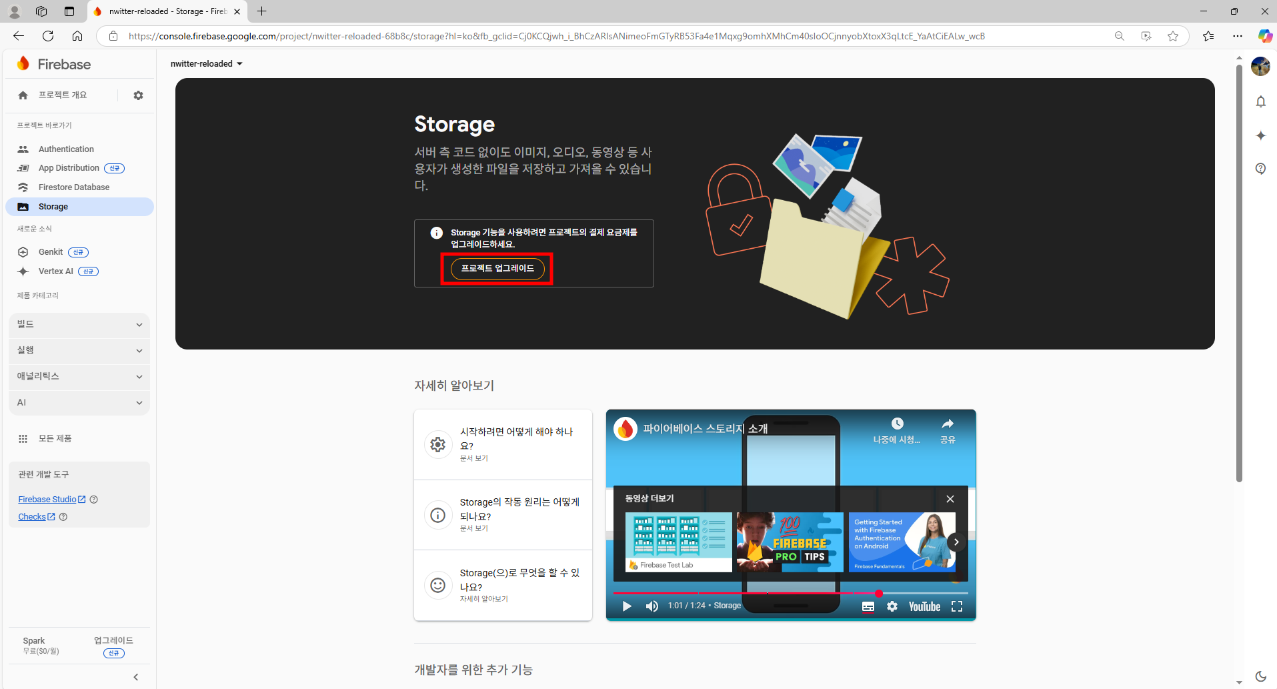Open the nwitter-reloaded project dropdown
This screenshot has height=689, width=1277.
pos(207,63)
